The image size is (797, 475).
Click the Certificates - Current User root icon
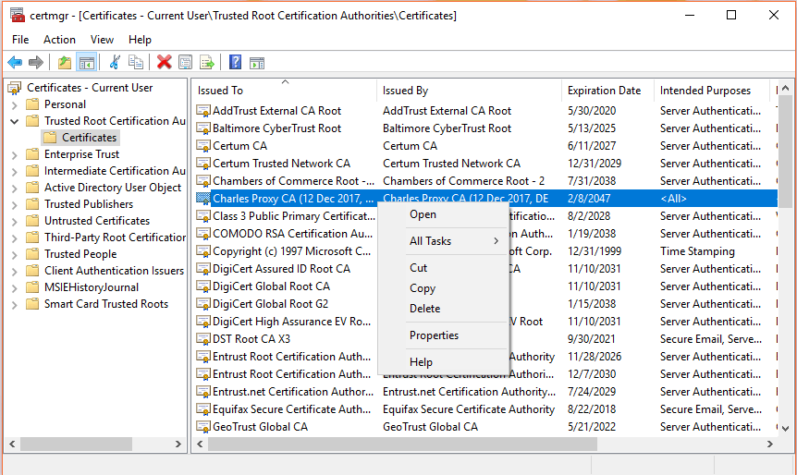(x=15, y=88)
